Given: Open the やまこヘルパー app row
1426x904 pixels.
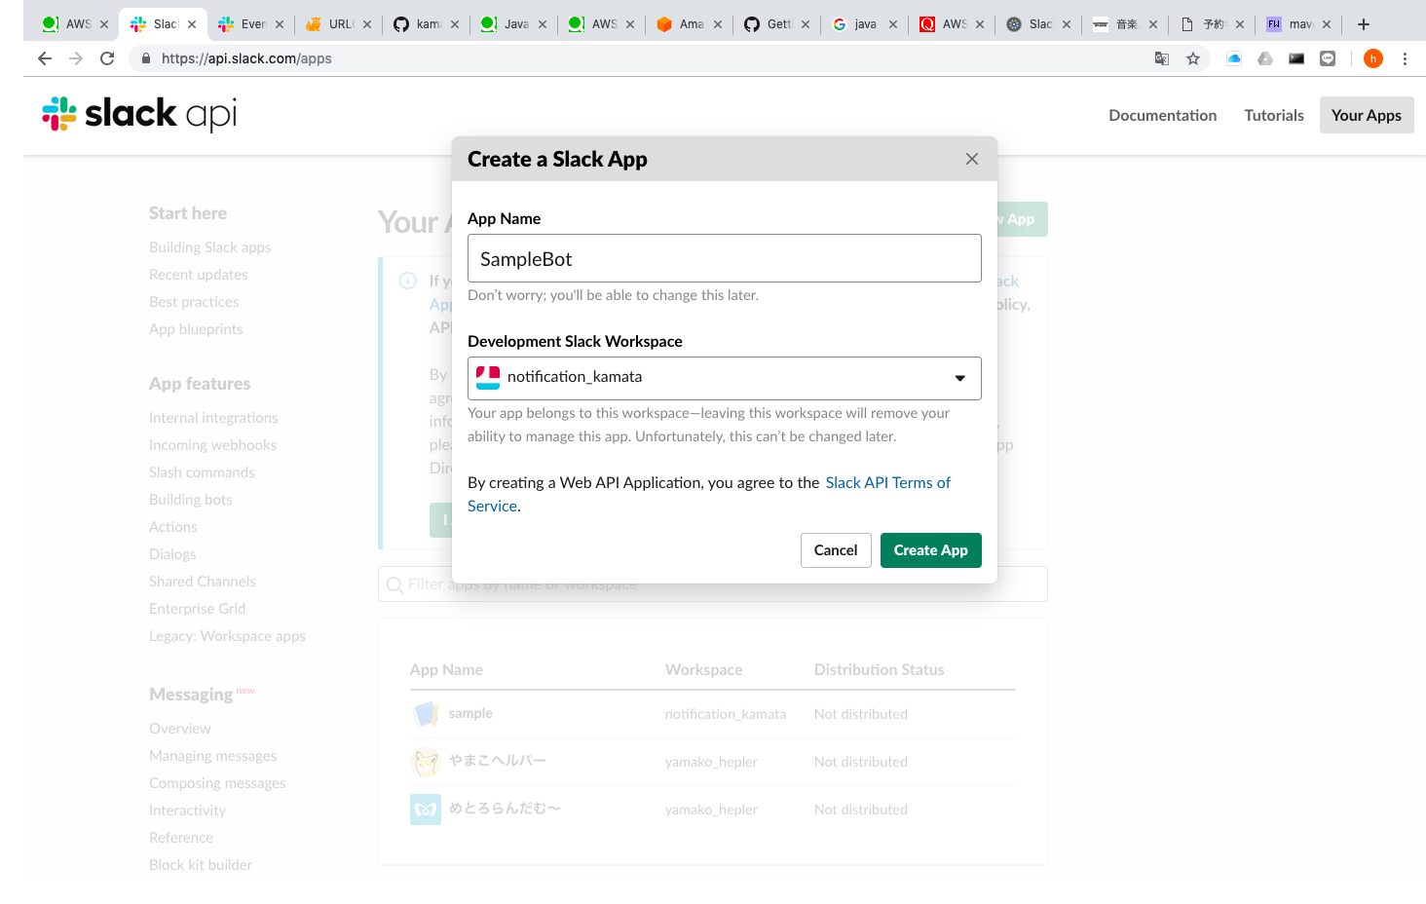Looking at the screenshot, I should click(x=712, y=762).
